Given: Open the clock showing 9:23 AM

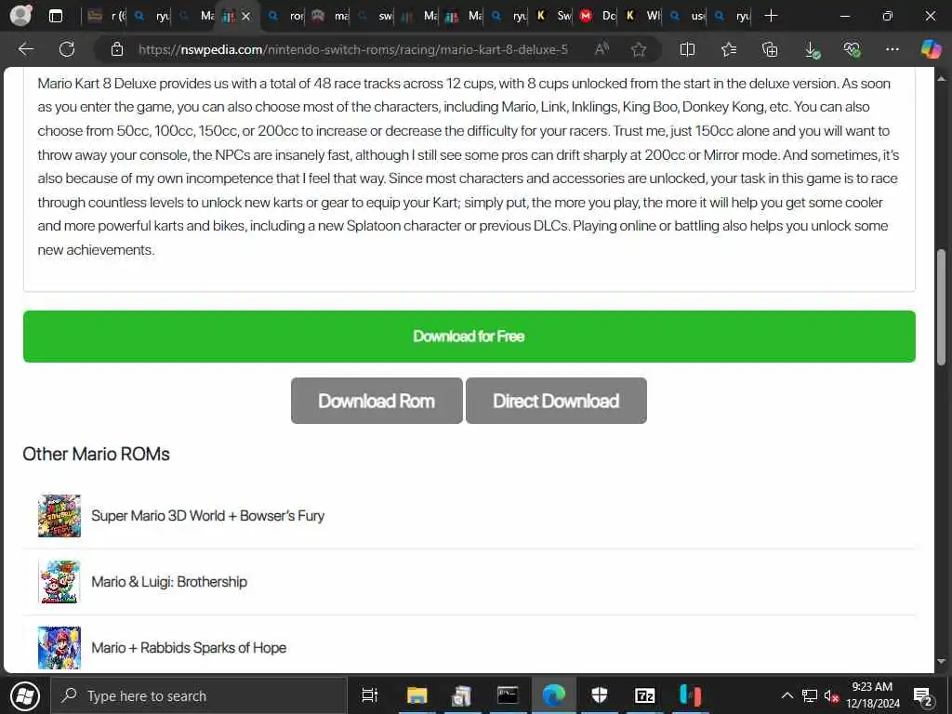Looking at the screenshot, I should 872,695.
